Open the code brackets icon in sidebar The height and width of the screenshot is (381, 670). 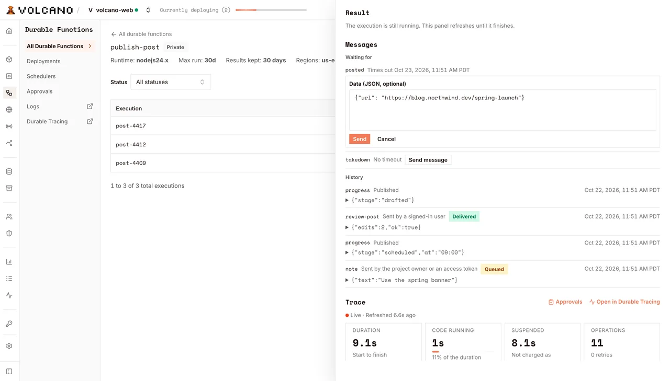(x=9, y=76)
